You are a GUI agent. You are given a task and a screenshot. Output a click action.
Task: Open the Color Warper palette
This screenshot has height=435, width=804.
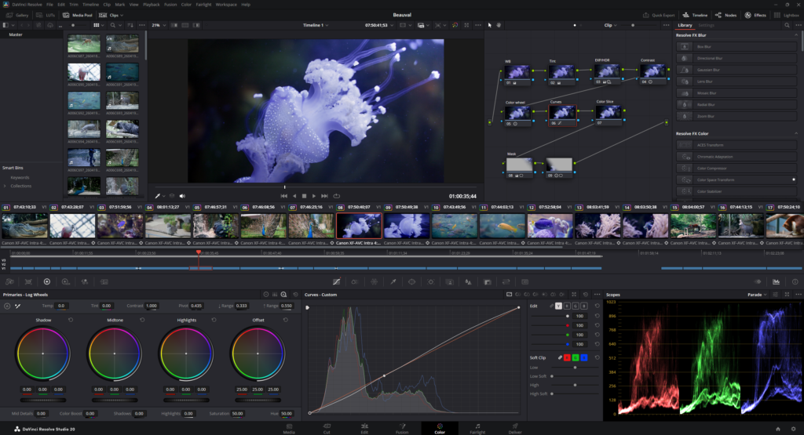[x=374, y=282]
